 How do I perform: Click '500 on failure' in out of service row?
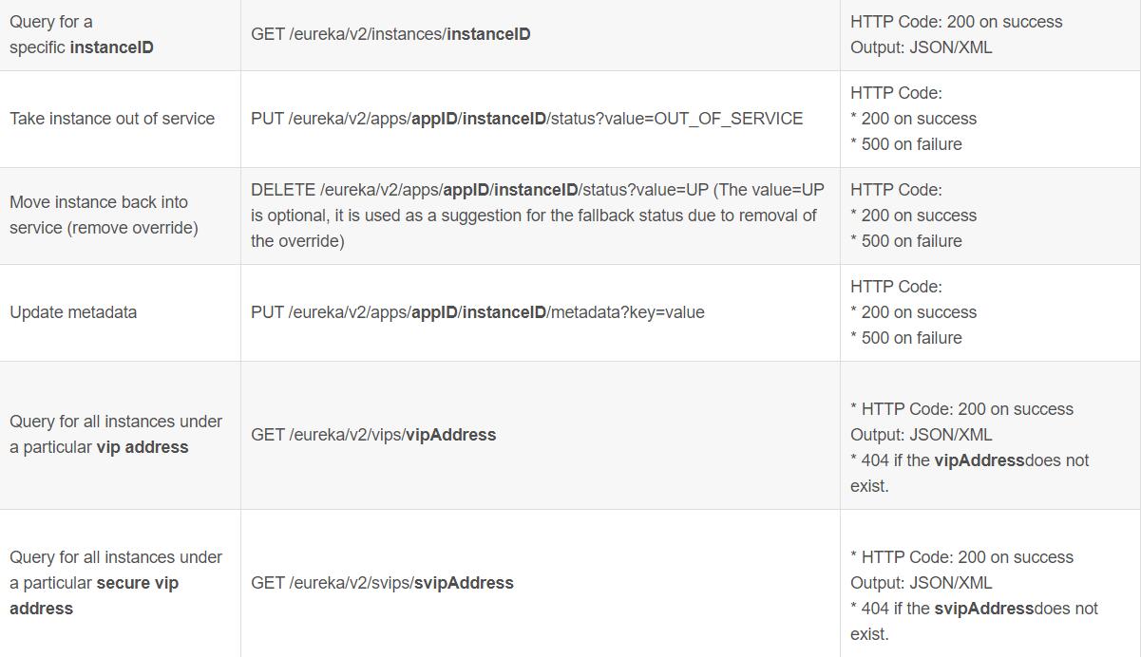906,144
